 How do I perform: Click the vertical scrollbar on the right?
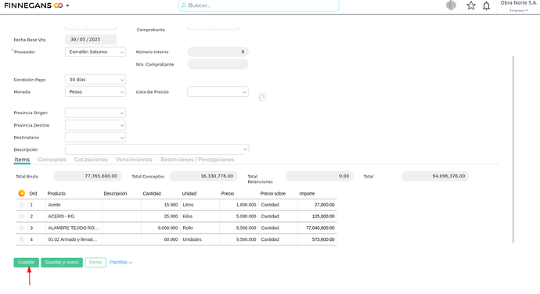click(513, 149)
